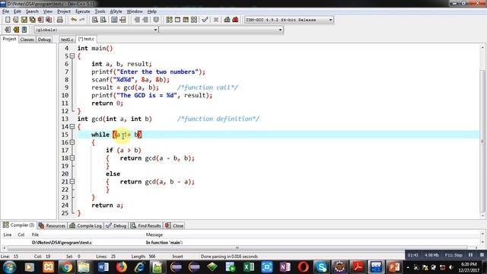Open Microsoft Word from the taskbar
This screenshot has height=274, width=487.
103,267
